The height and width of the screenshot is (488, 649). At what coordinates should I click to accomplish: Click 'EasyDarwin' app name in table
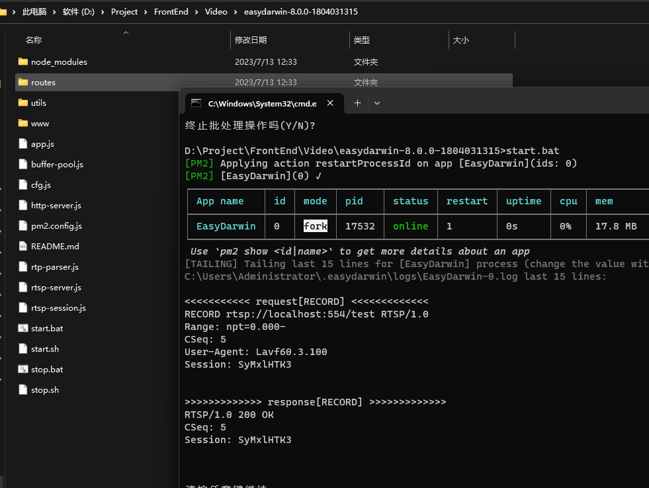(x=226, y=226)
